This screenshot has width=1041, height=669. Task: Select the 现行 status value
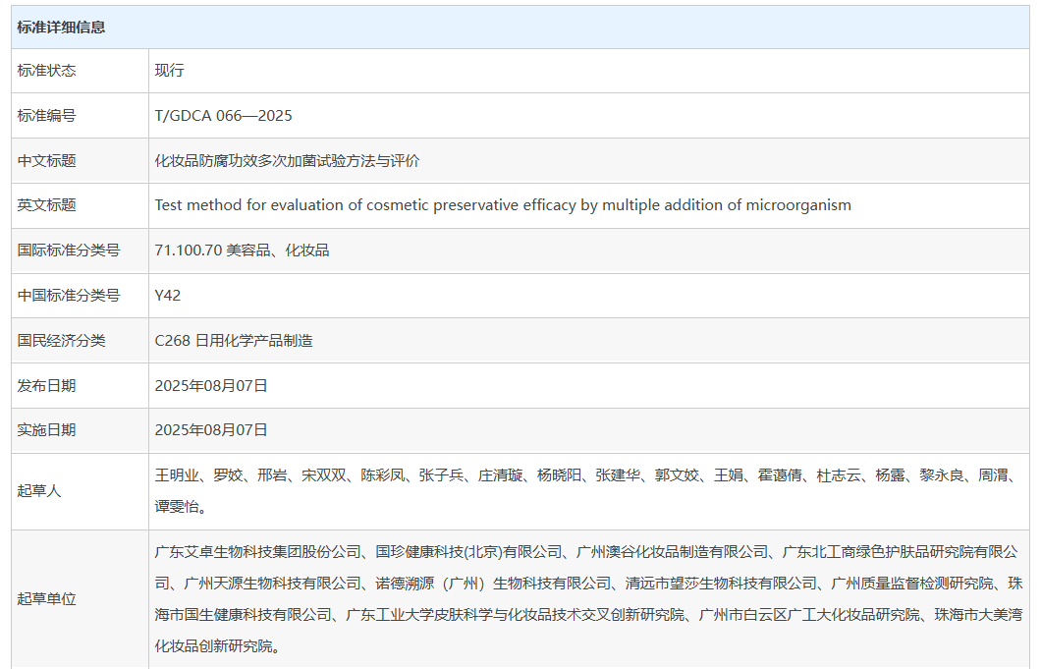169,71
